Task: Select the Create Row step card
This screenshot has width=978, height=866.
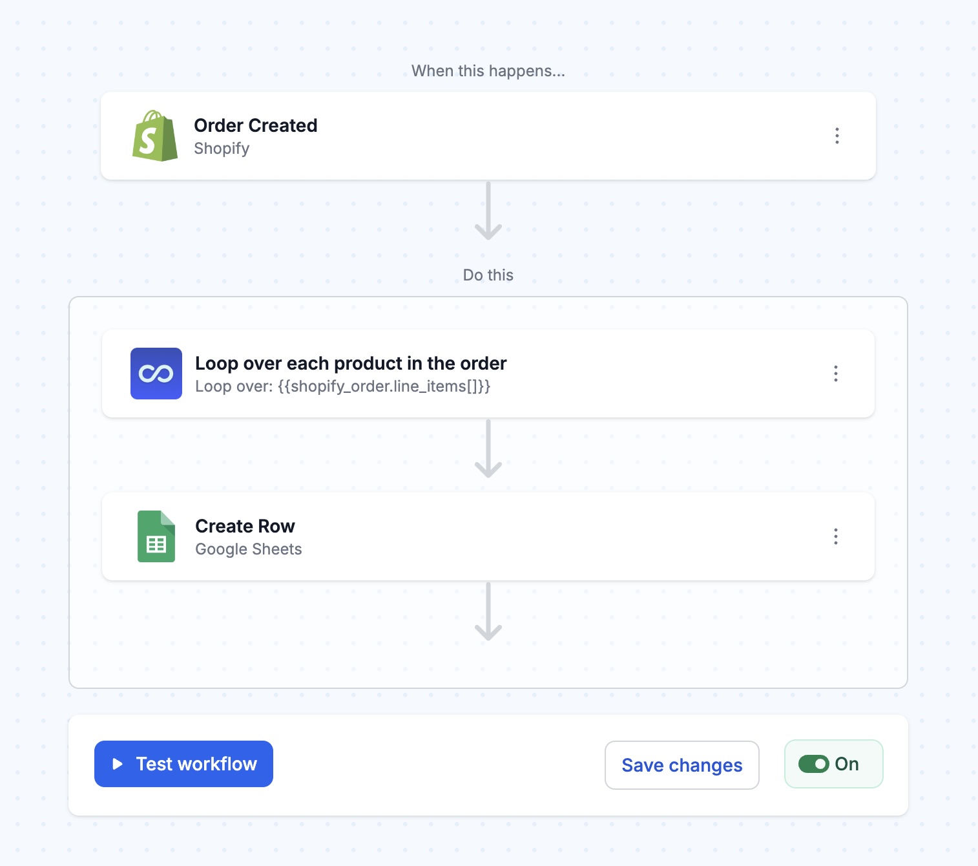Action: [488, 536]
